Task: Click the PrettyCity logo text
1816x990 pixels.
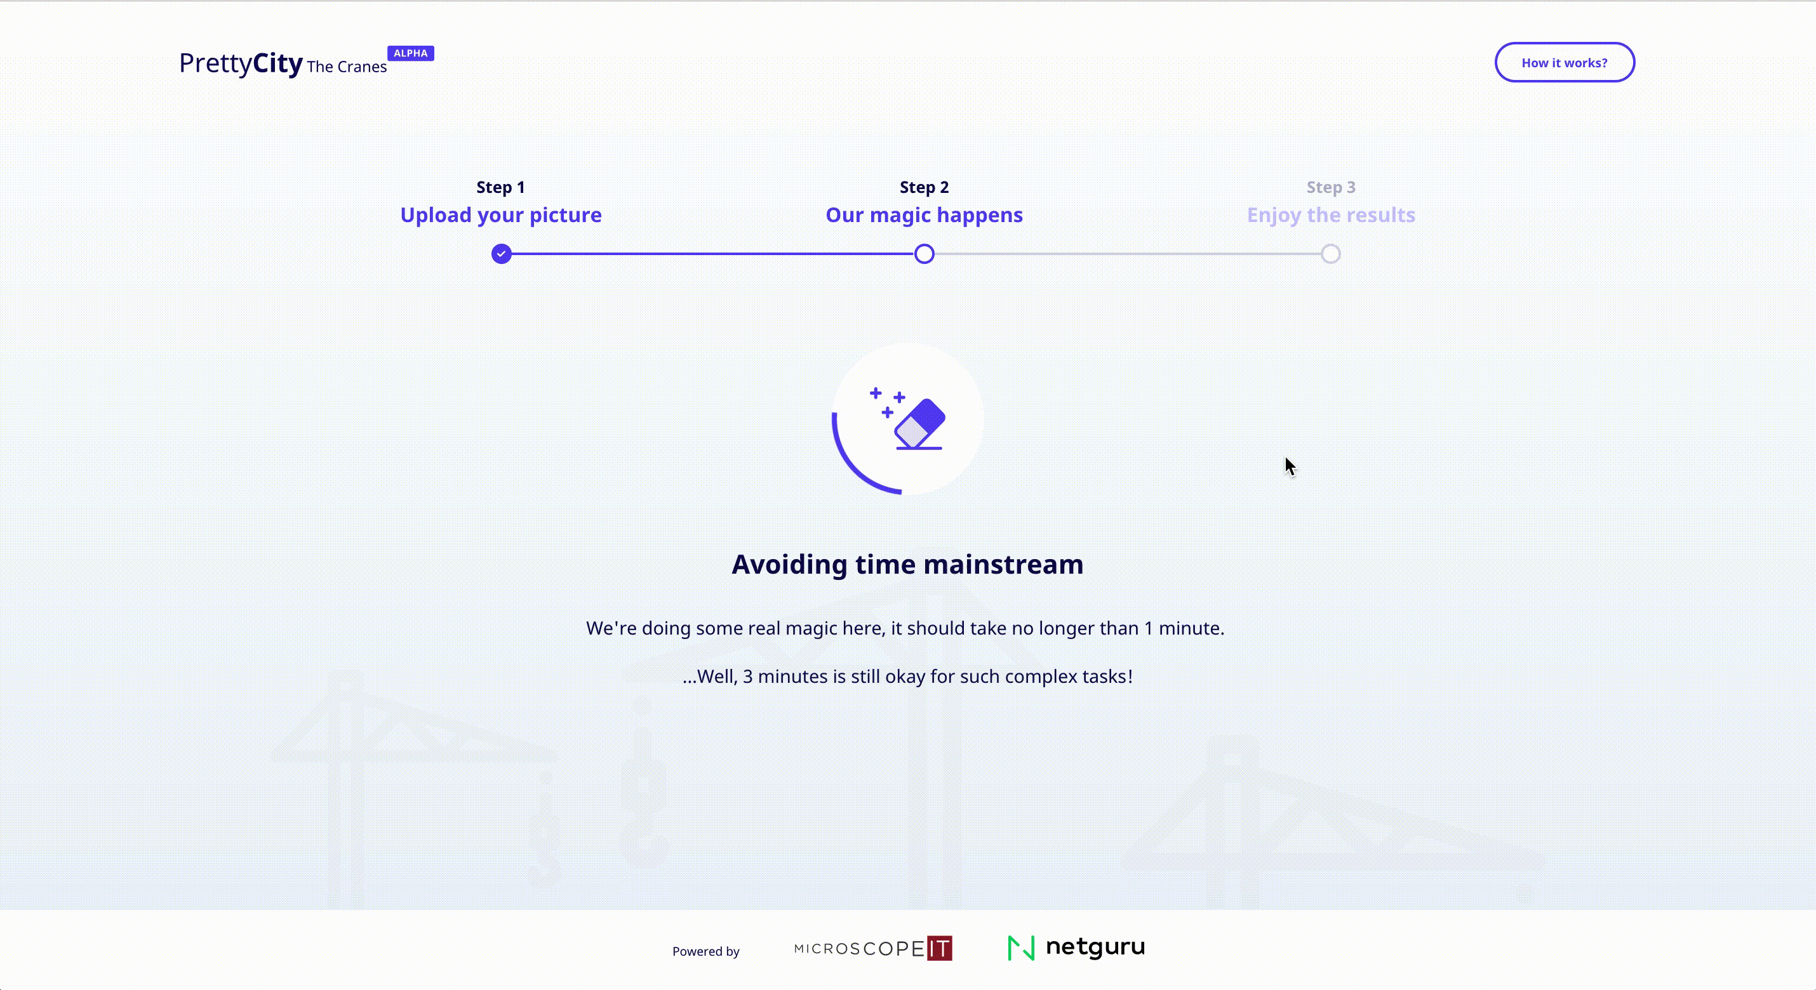Action: 241,63
